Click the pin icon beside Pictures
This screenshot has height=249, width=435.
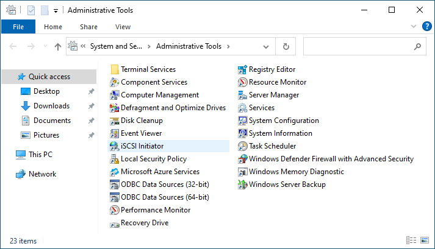point(91,135)
